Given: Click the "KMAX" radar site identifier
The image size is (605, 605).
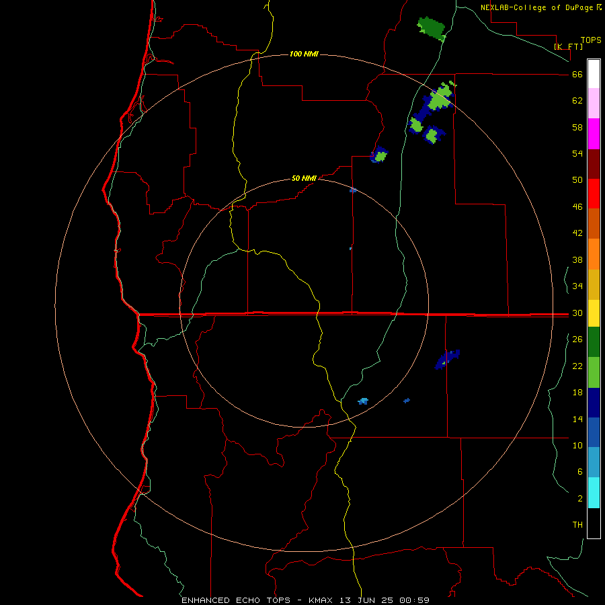Looking at the screenshot, I should click(x=322, y=600).
